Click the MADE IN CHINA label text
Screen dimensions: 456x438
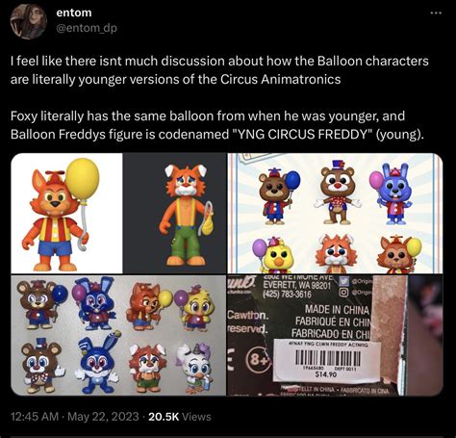click(x=337, y=310)
